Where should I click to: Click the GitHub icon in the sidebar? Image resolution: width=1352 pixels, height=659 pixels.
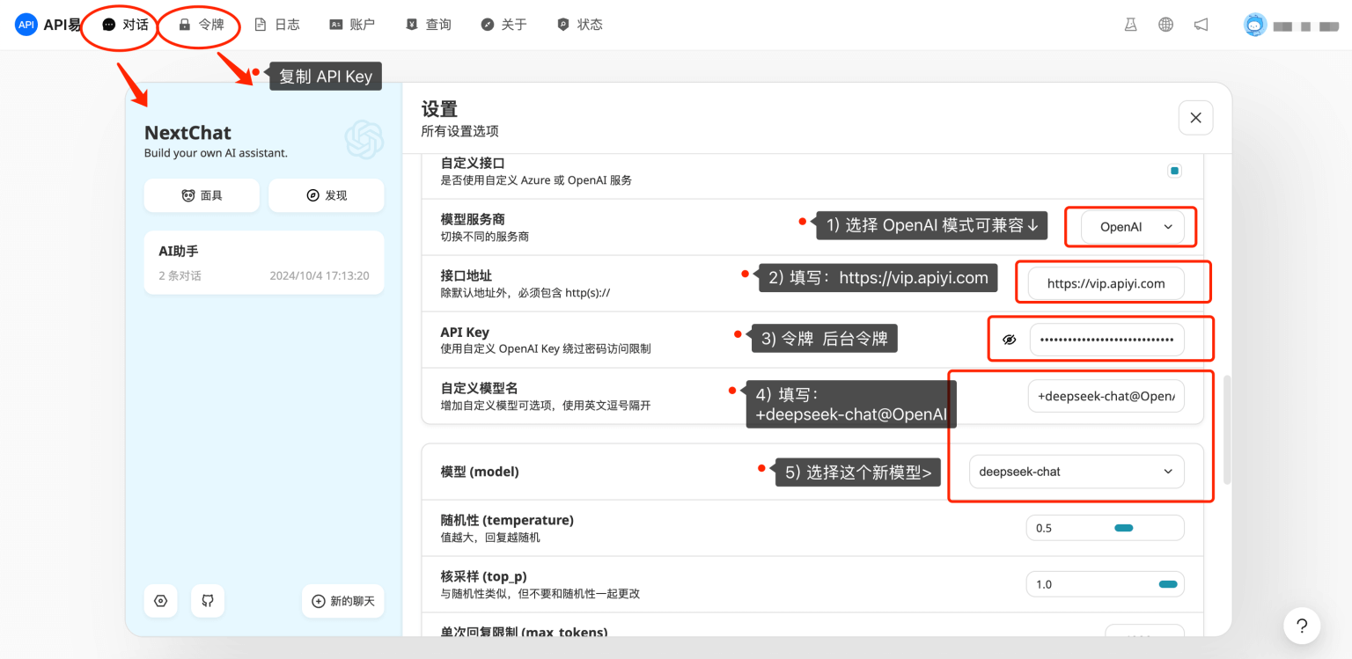208,601
